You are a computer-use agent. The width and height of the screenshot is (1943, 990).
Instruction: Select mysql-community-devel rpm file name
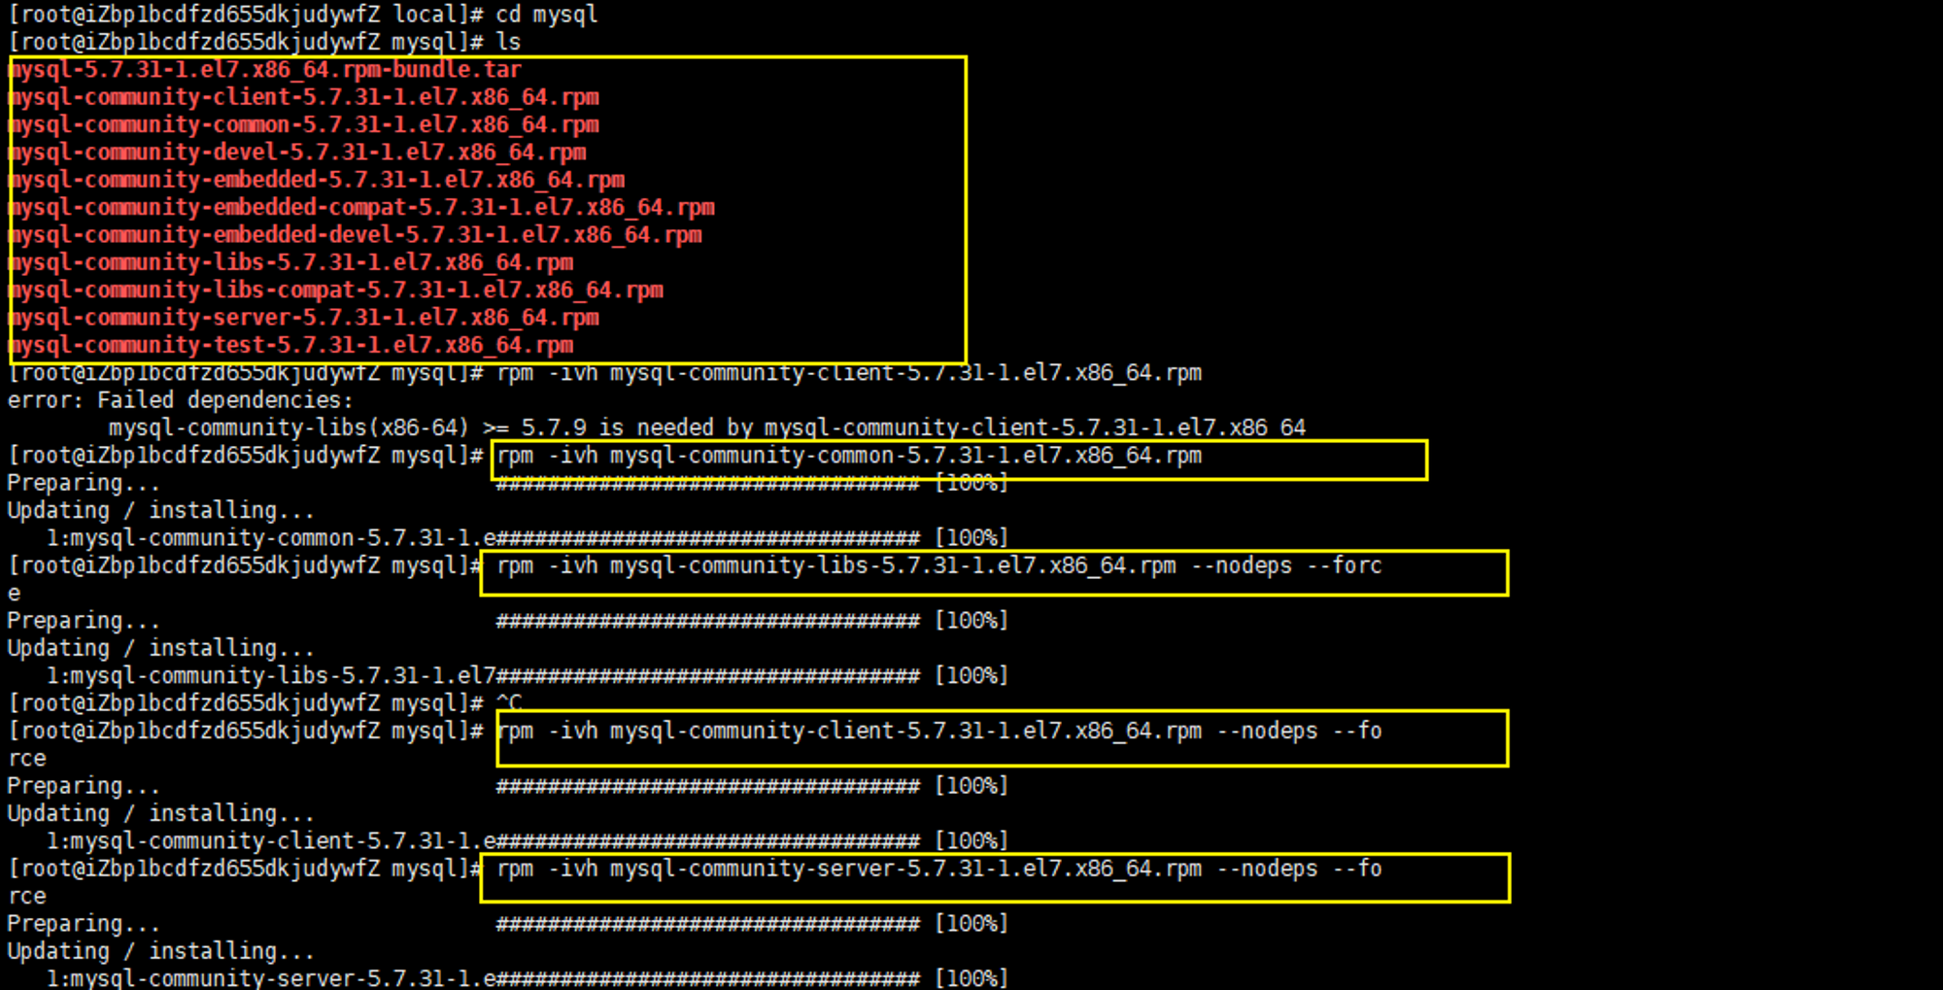pyautogui.click(x=297, y=153)
